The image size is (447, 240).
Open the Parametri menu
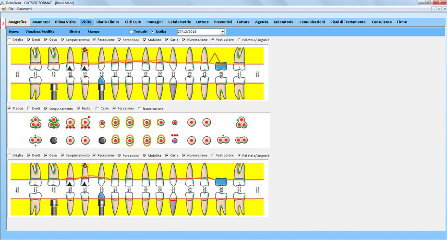(x=24, y=9)
